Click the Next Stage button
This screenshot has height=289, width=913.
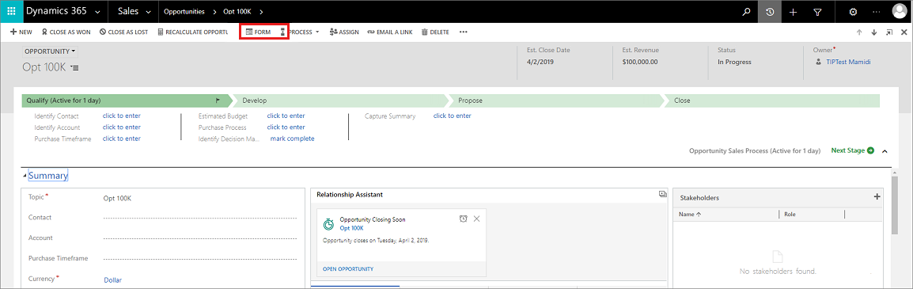[852, 150]
